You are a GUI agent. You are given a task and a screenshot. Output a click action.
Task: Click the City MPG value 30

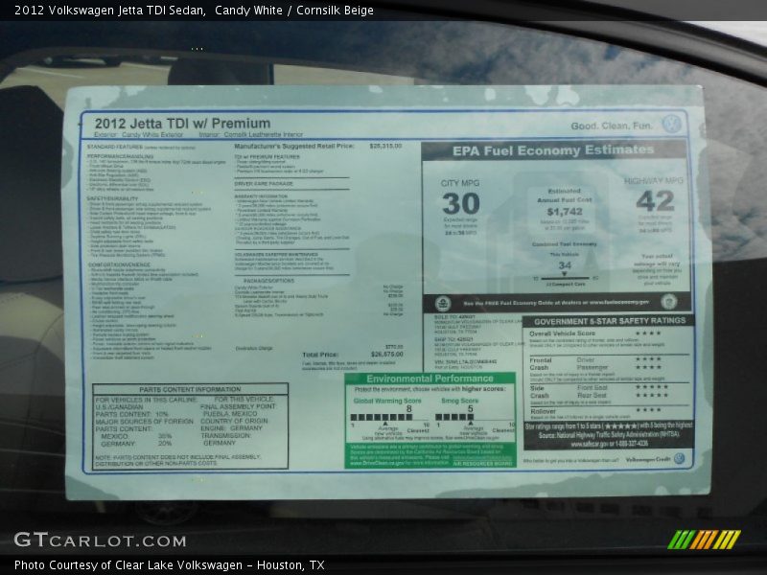tap(461, 203)
